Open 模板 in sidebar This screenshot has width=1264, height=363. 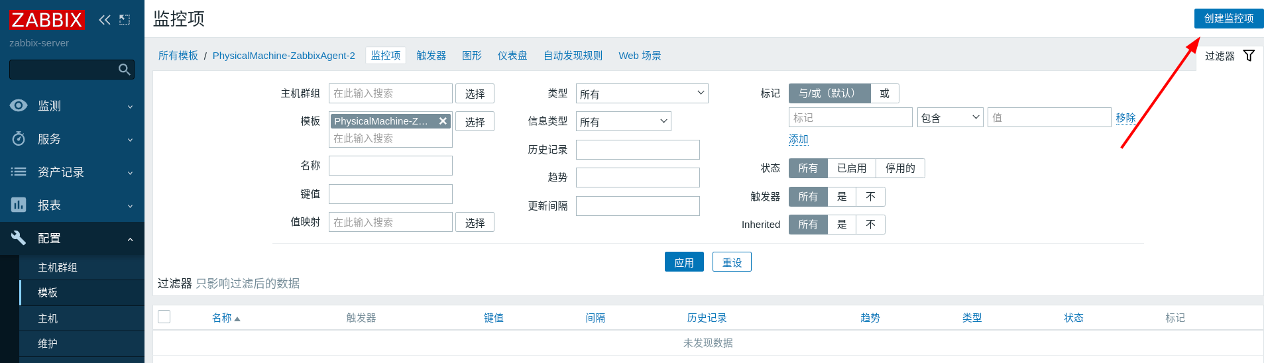(82, 293)
